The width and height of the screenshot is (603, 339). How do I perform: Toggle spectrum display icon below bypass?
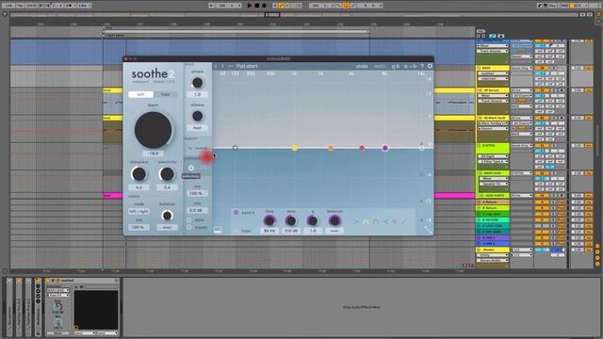(218, 230)
